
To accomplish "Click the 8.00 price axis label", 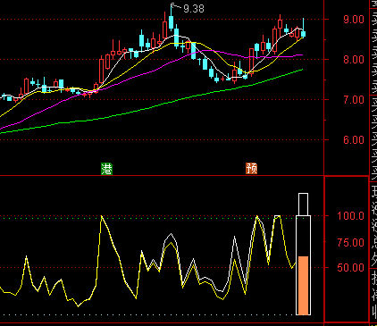I will (354, 60).
